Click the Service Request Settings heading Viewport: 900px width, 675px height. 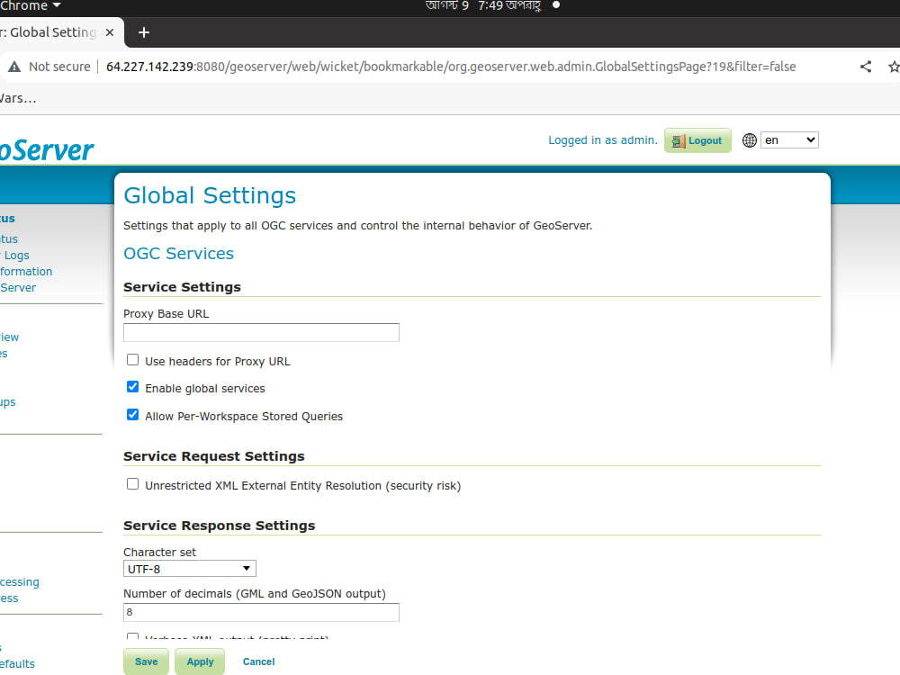[x=214, y=456]
